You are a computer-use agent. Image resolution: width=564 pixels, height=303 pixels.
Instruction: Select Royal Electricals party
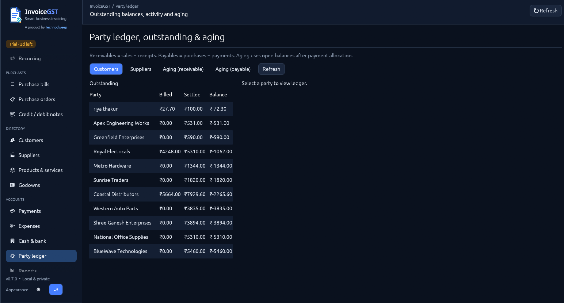coord(161,151)
